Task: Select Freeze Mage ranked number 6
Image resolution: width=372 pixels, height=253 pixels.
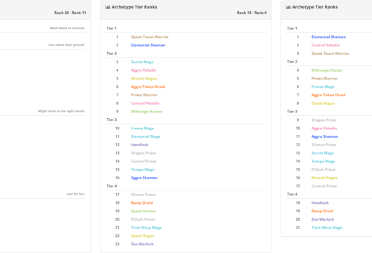Action: 323,86
